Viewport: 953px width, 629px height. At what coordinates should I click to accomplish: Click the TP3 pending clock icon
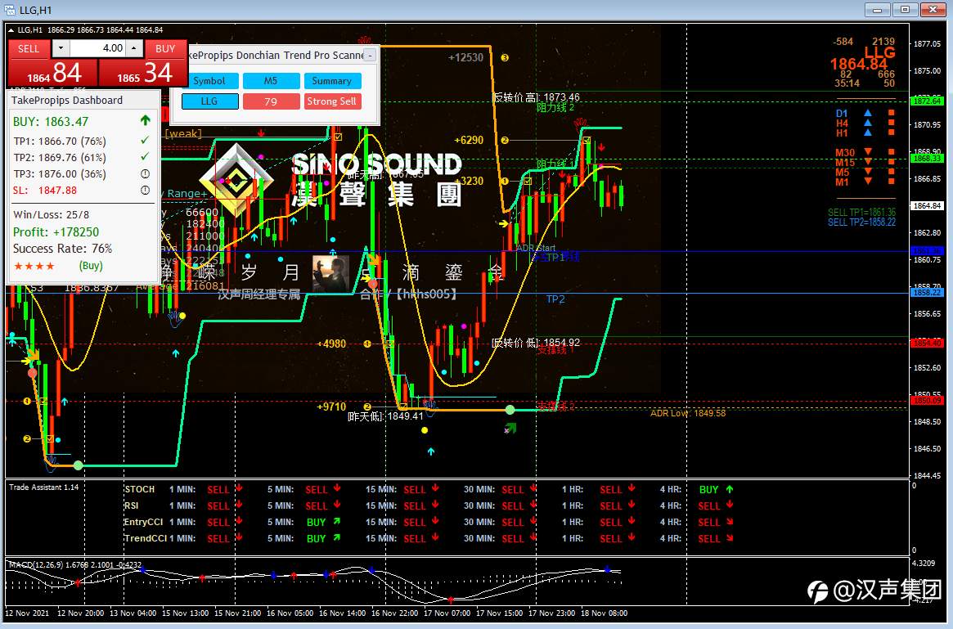pyautogui.click(x=146, y=173)
